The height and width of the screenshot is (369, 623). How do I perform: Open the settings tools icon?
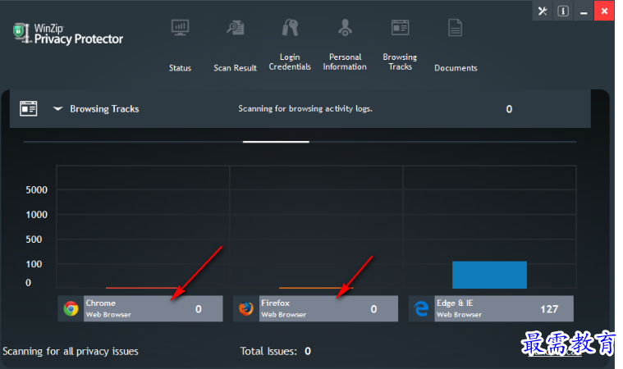pyautogui.click(x=543, y=11)
